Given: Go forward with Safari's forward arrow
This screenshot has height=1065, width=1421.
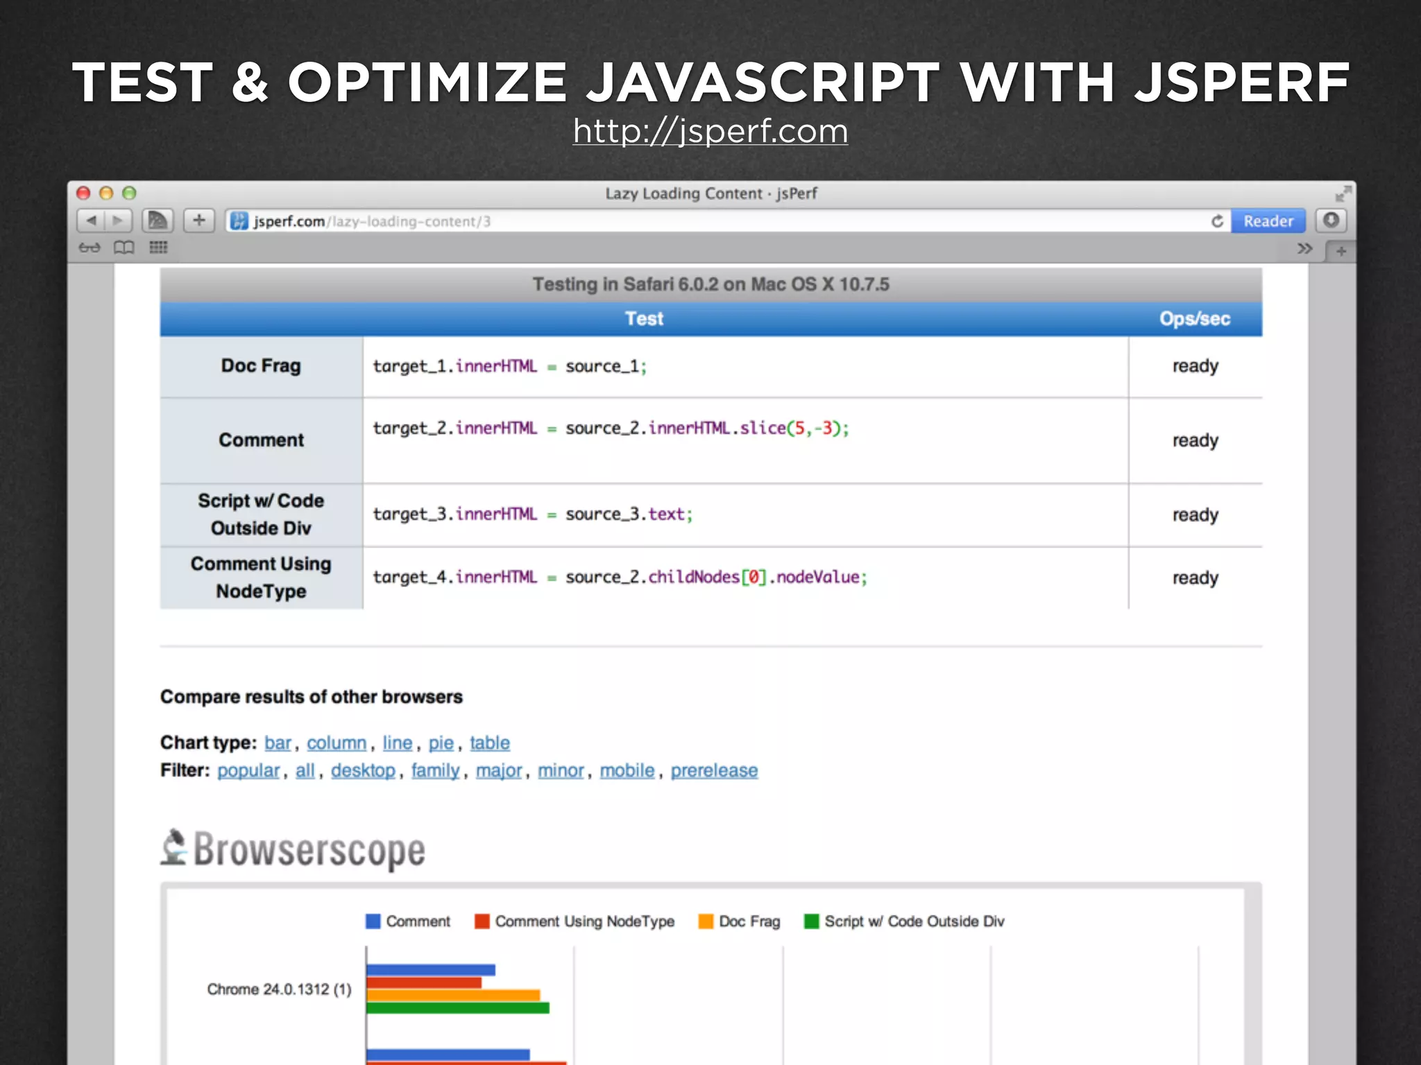Looking at the screenshot, I should pos(118,220).
